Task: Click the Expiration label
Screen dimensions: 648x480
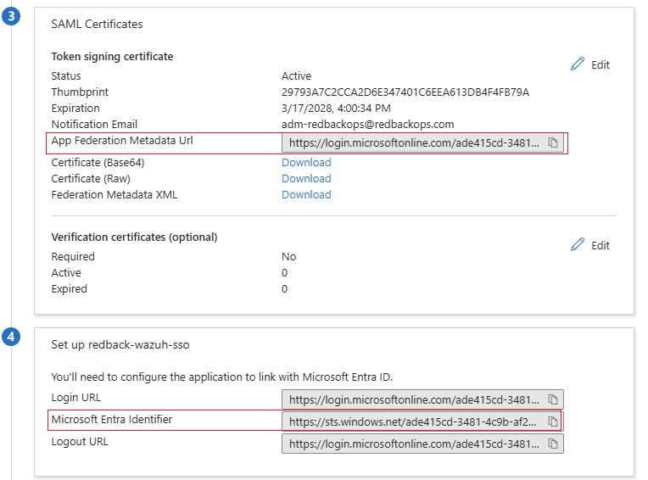Action: point(75,109)
